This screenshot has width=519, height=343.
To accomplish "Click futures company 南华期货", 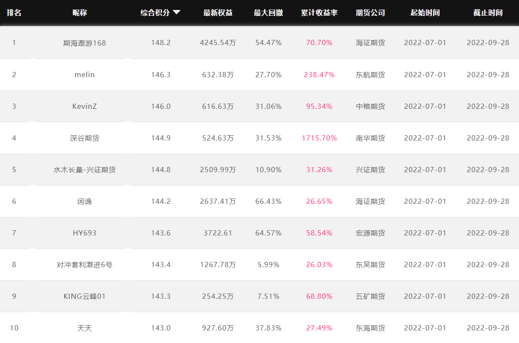I will coord(370,138).
